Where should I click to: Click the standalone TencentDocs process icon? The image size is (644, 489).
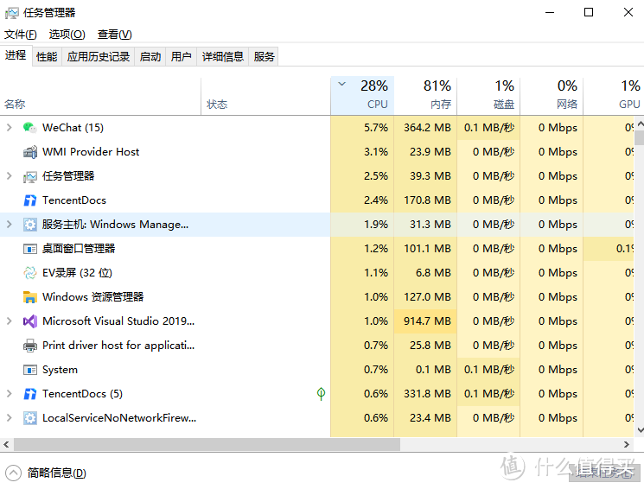pyautogui.click(x=30, y=200)
